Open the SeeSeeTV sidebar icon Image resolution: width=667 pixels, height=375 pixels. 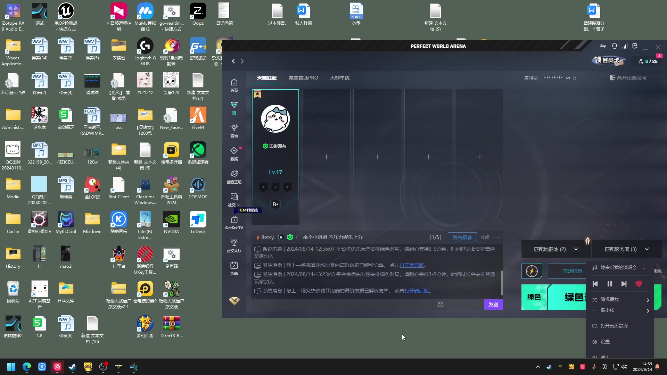click(234, 223)
